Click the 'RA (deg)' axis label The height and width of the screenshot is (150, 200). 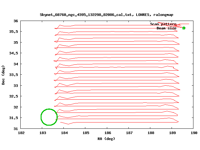(106, 139)
